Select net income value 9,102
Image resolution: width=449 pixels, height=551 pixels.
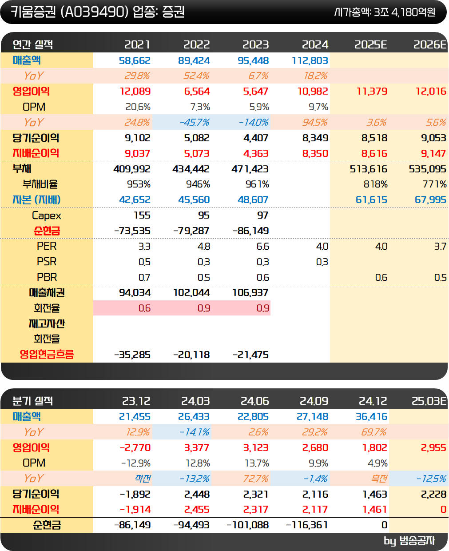[138, 138]
